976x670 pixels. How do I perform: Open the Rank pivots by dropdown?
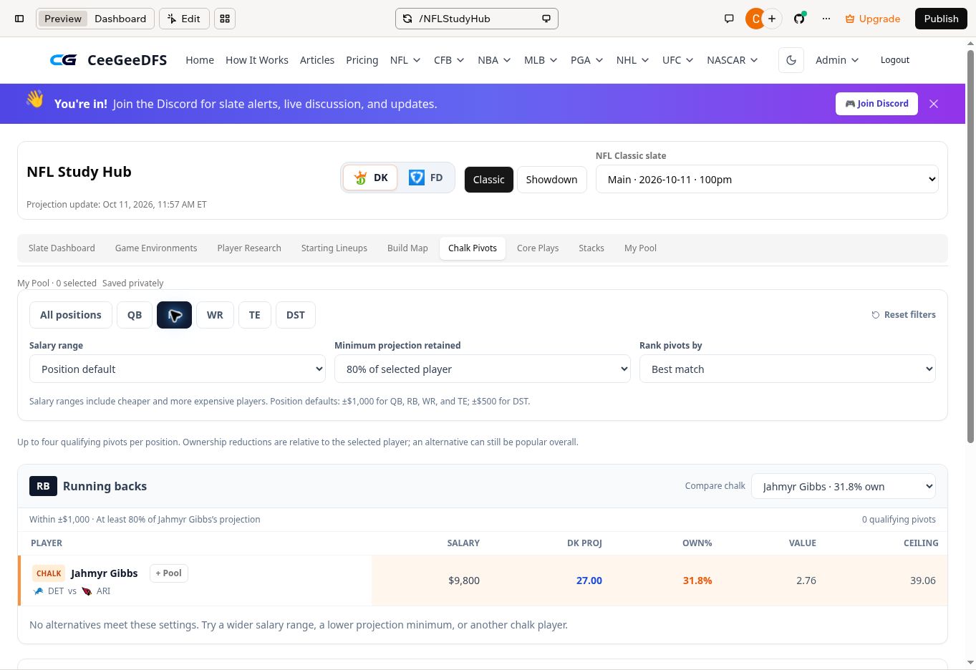[x=788, y=369]
